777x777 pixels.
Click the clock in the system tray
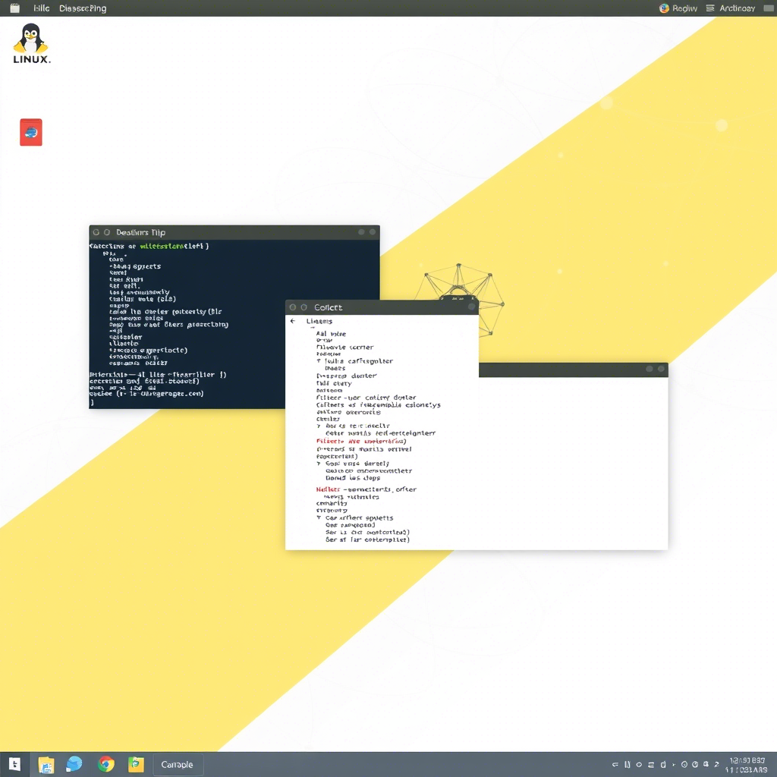pos(747,765)
